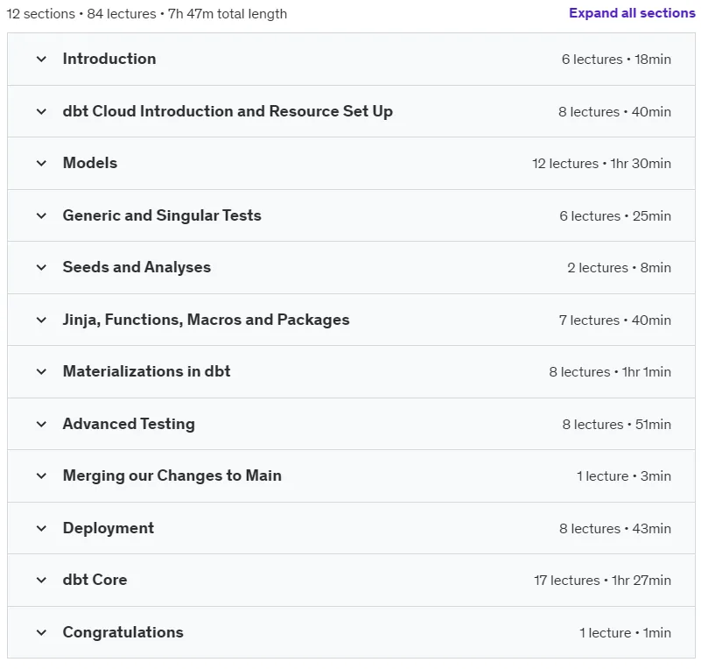Click the '1 lecture • 3min' text
701x669 pixels.
pyautogui.click(x=624, y=475)
